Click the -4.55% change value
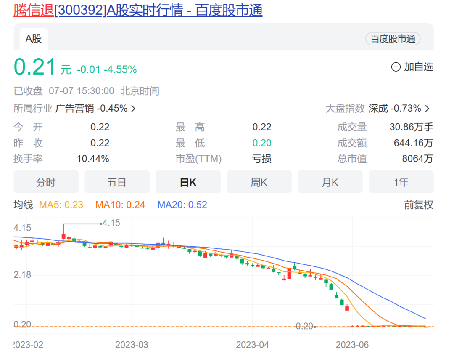Screen dimensions: 454x354 click(120, 69)
